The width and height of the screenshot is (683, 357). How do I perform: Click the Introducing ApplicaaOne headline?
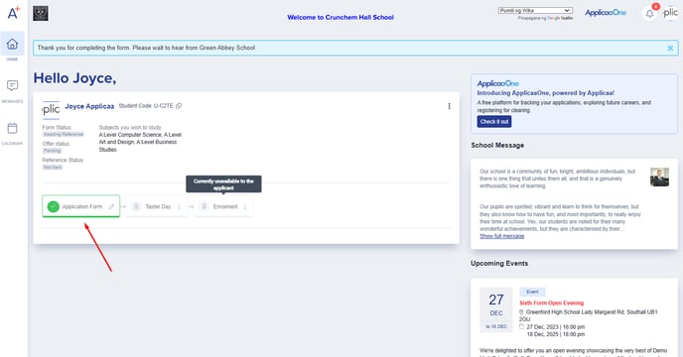(x=545, y=93)
